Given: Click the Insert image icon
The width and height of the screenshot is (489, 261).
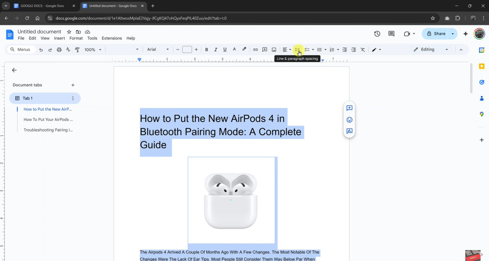Looking at the screenshot, I should pos(274,50).
